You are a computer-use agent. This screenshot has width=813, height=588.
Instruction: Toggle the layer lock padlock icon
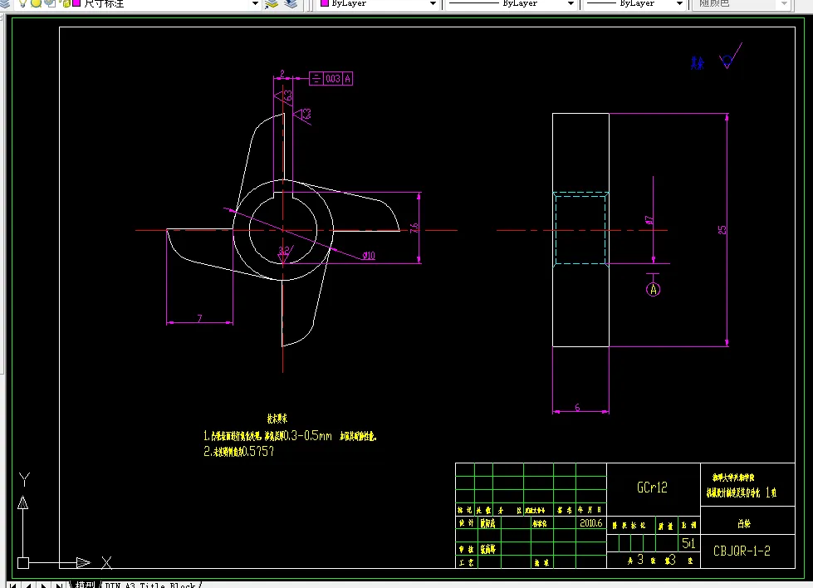tap(66, 3)
